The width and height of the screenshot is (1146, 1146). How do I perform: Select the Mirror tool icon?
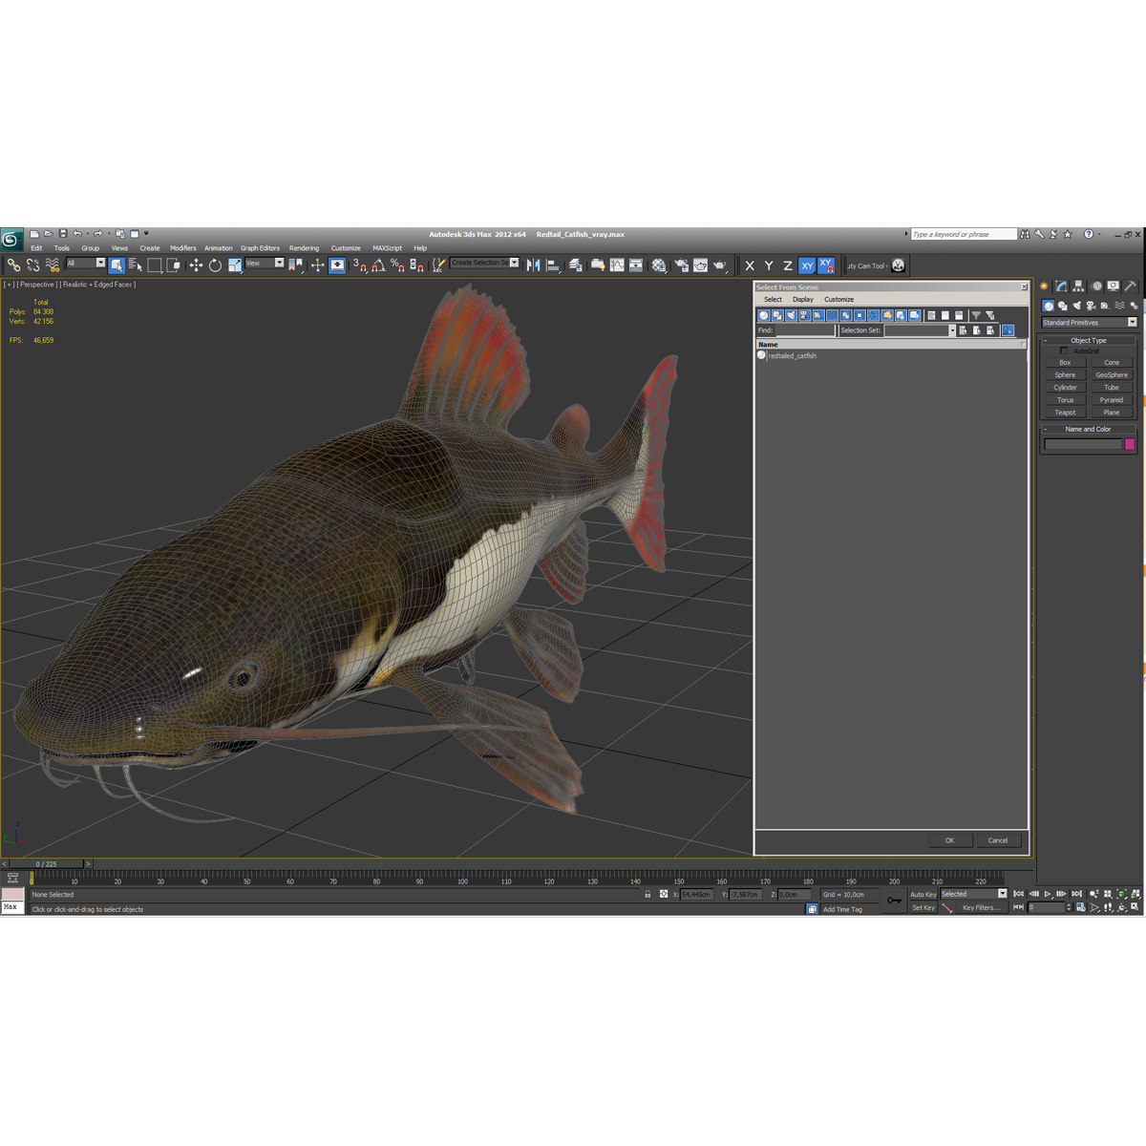coord(534,265)
